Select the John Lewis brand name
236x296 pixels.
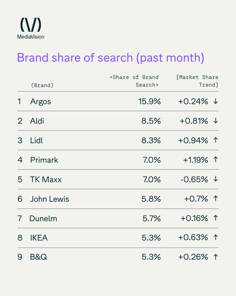[50, 199]
